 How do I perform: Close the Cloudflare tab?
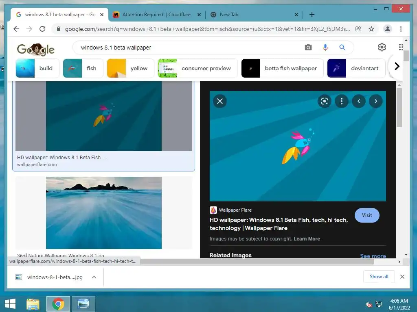[199, 15]
